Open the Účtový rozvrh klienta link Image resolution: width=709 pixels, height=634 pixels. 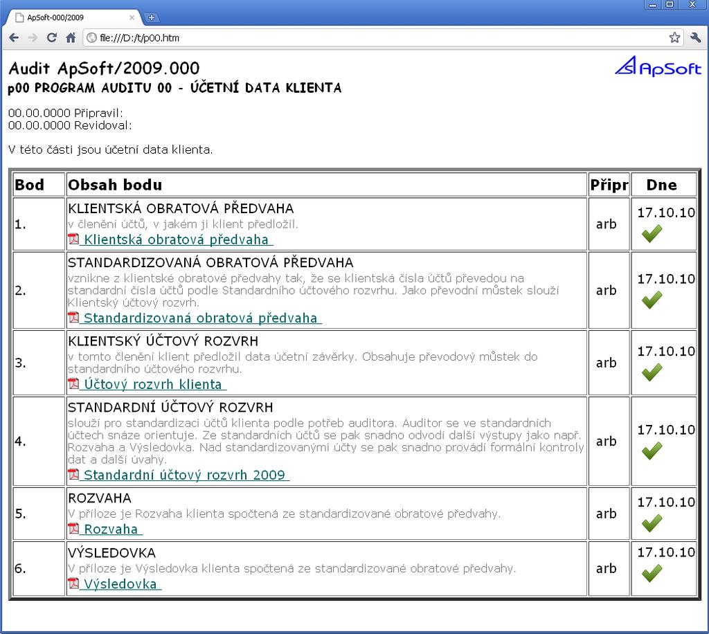click(x=153, y=385)
